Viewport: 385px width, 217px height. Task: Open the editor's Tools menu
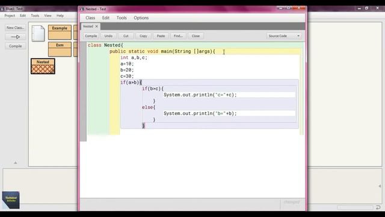122,17
